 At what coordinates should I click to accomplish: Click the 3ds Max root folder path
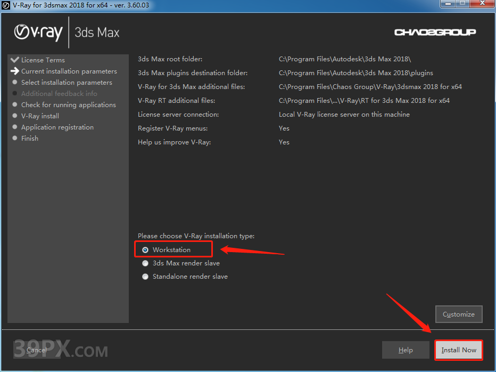tap(344, 59)
